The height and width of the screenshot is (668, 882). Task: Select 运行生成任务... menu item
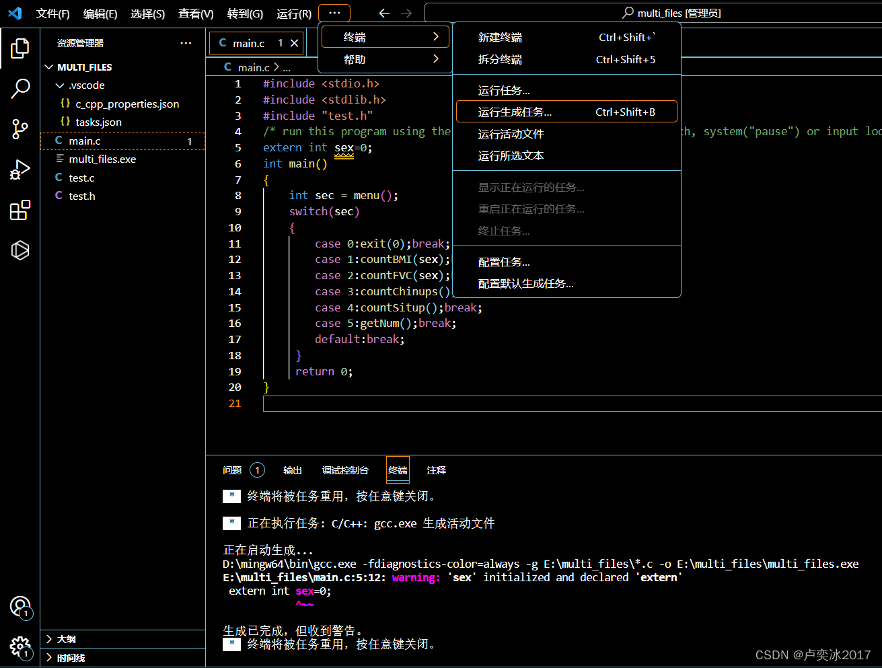(x=567, y=112)
